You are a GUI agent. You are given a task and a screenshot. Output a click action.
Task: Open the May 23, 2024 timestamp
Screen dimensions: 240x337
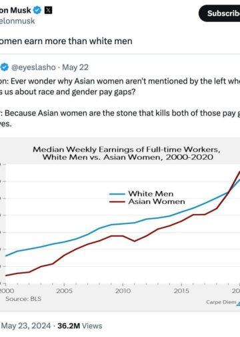(26, 326)
